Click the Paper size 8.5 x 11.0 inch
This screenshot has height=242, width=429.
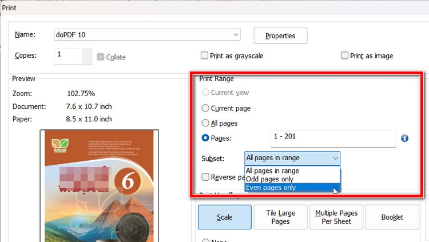tap(89, 119)
